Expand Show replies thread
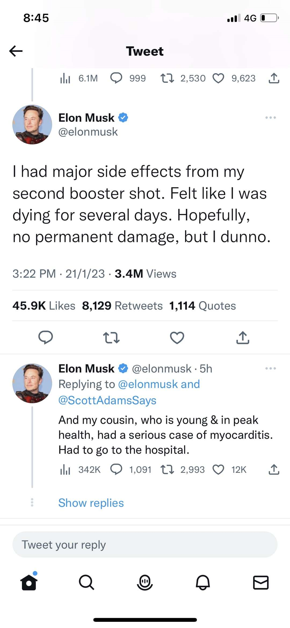 coord(91,503)
